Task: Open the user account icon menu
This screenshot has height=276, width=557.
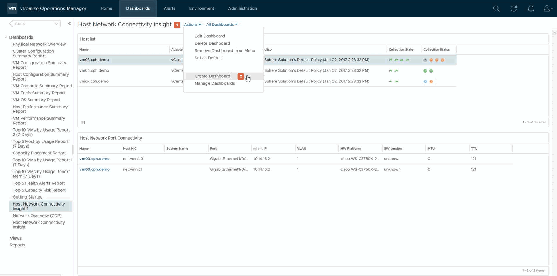Action: coord(548,9)
